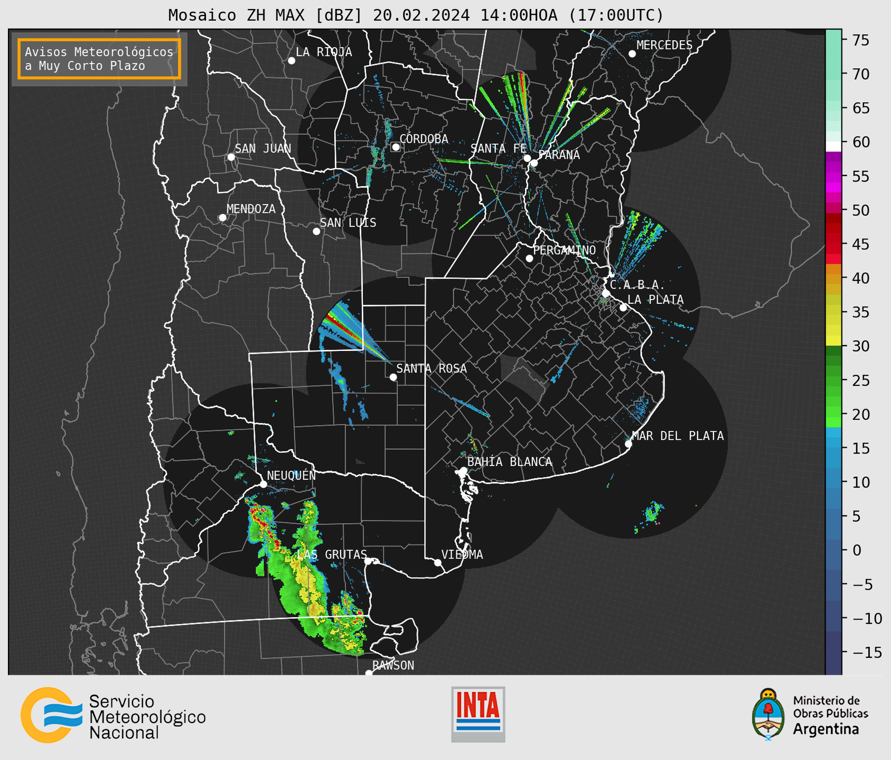891x760 pixels.
Task: Click the Servicio Meteorológico Nacional logo
Action: (x=113, y=715)
